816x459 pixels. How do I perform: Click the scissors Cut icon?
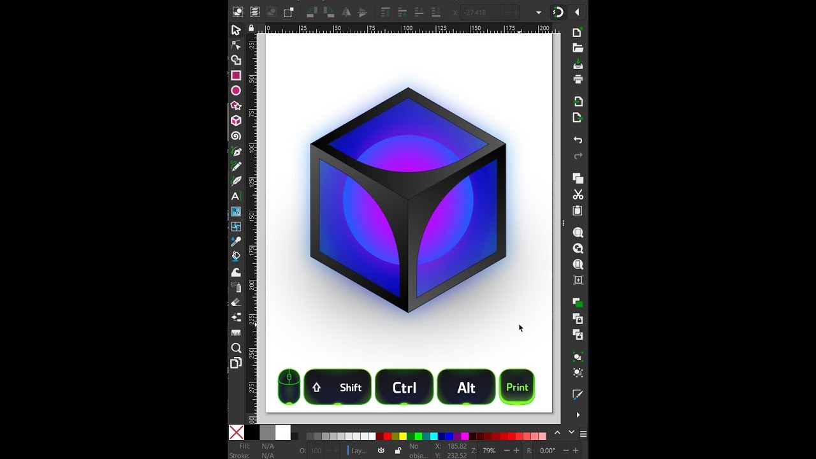click(578, 194)
